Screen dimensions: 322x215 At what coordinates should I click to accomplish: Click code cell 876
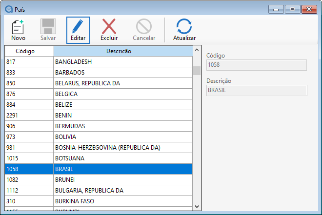[29, 94]
